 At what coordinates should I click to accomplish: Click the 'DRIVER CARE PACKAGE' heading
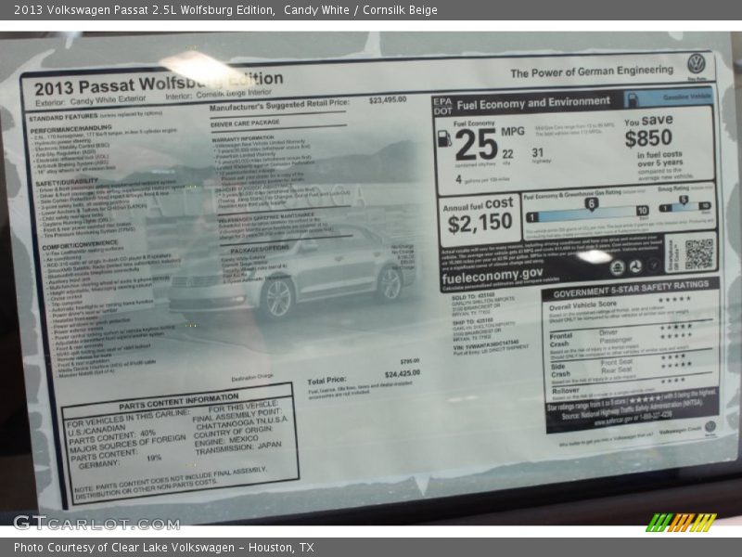(245, 123)
